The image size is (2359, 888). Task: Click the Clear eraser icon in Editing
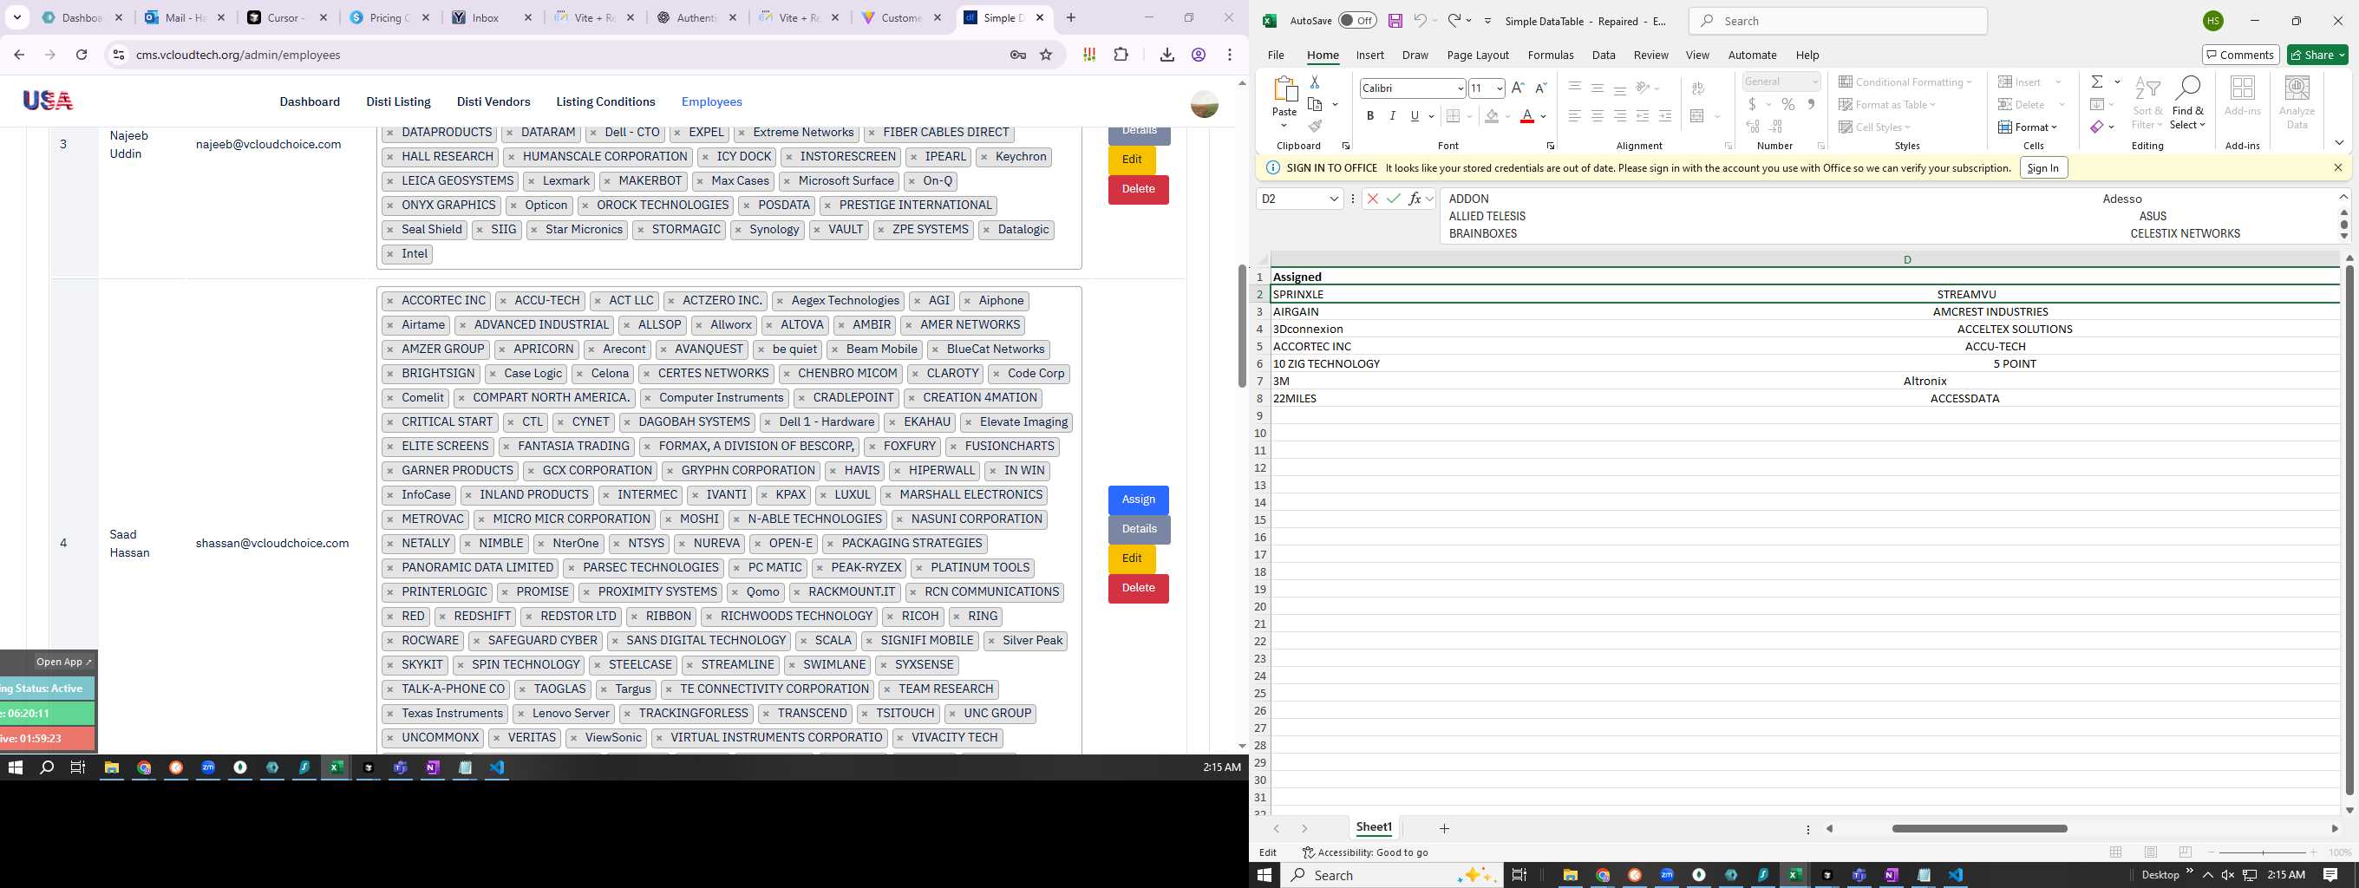[x=2096, y=127]
